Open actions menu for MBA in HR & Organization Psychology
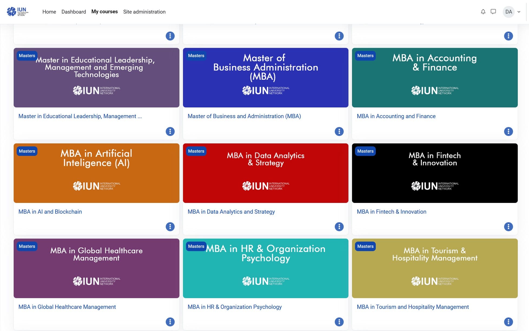The image size is (529, 331). (x=339, y=322)
